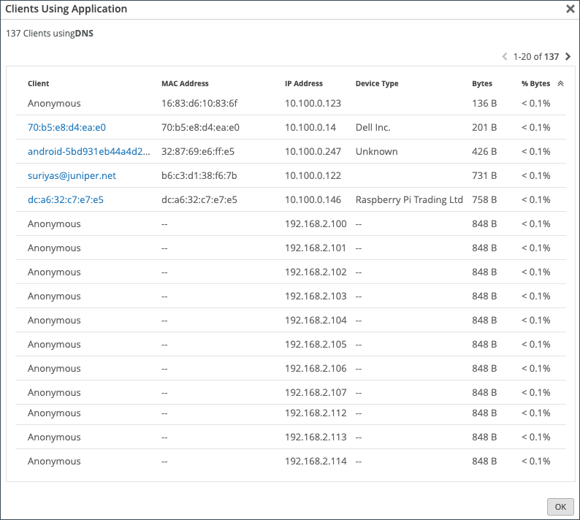Select the row with IP 192.168.2.100
The width and height of the screenshot is (580, 520).
(x=316, y=223)
